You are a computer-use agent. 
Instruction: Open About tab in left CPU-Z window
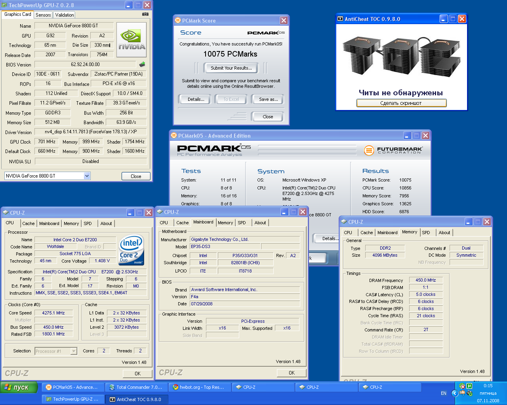click(106, 223)
